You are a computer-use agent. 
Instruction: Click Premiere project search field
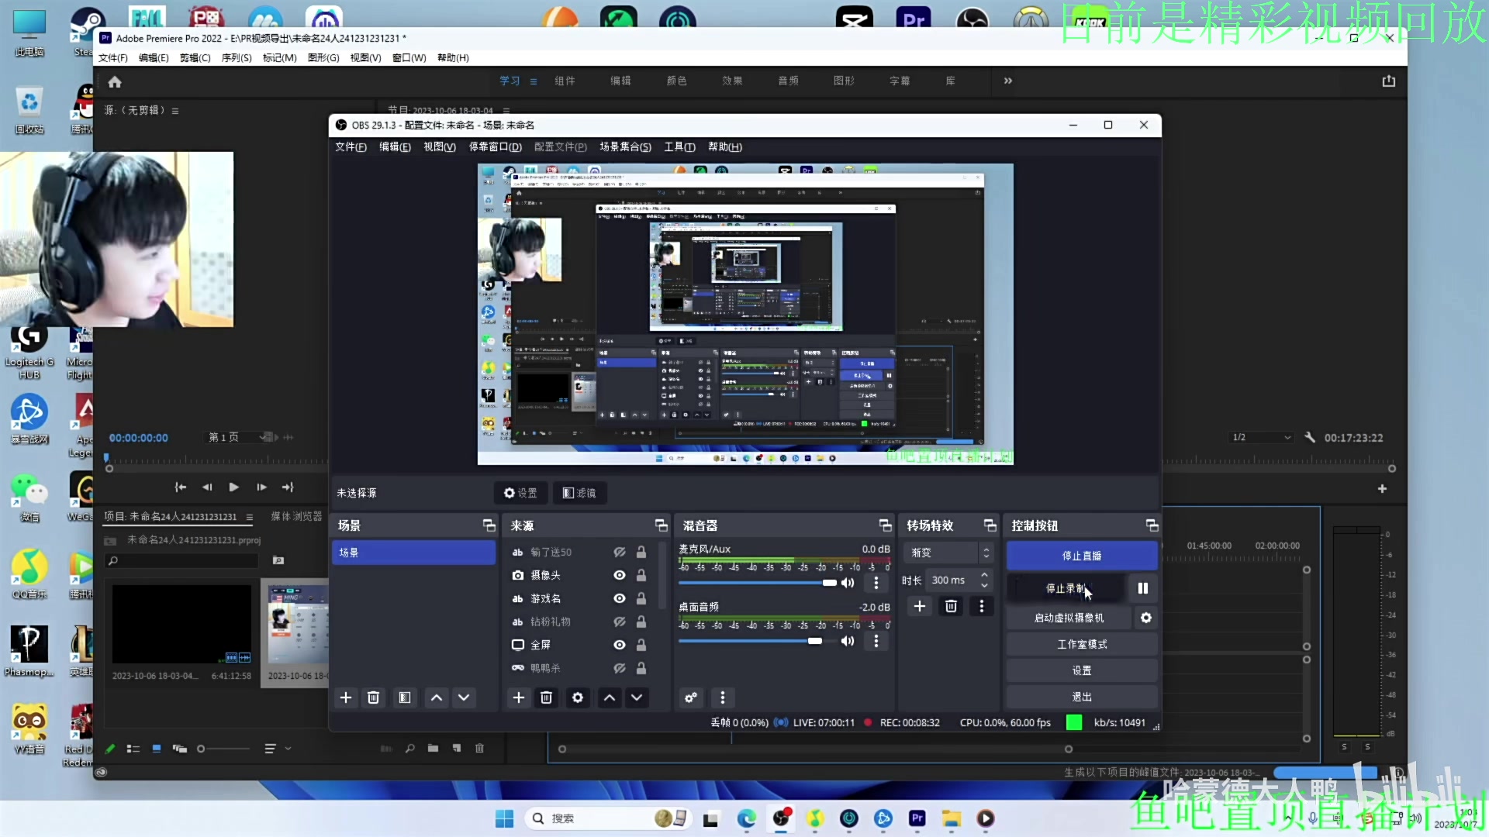[x=182, y=560]
